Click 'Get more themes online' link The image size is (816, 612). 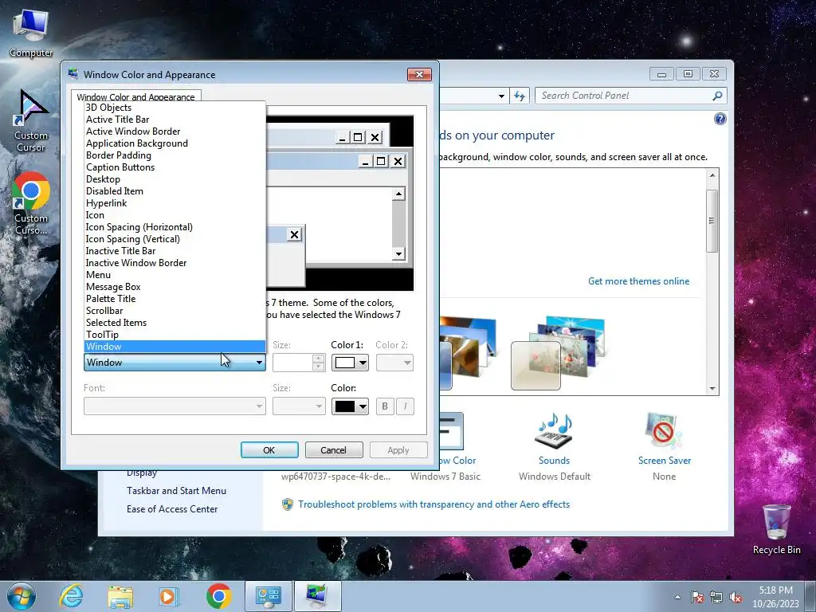click(638, 281)
